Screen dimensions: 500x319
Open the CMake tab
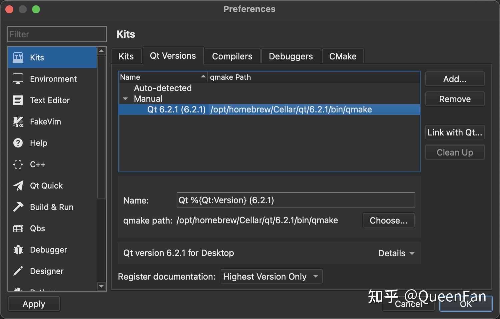tap(343, 56)
